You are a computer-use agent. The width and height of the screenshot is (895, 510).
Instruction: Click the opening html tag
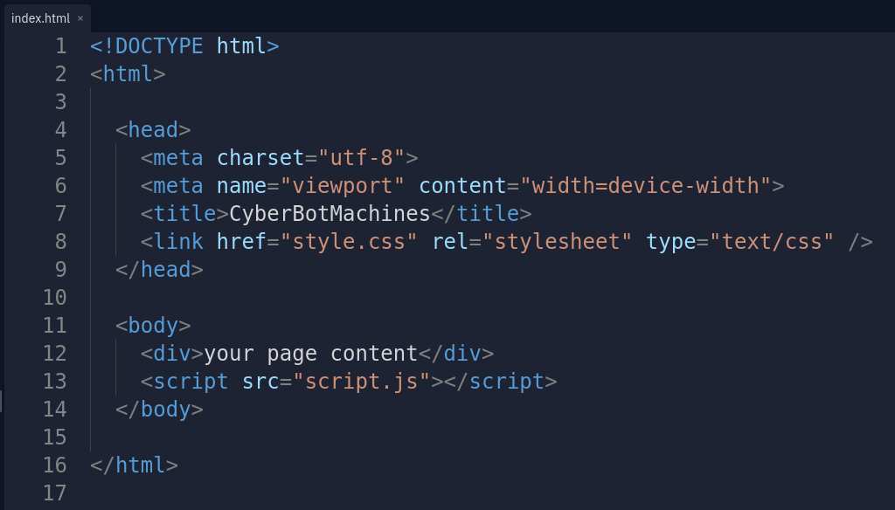point(126,73)
